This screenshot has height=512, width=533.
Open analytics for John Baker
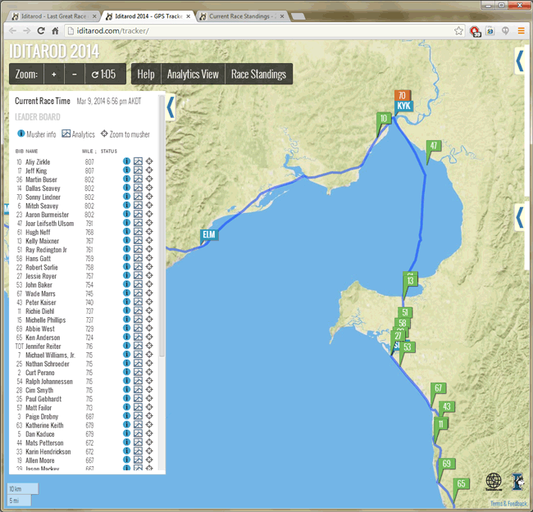pyautogui.click(x=138, y=284)
